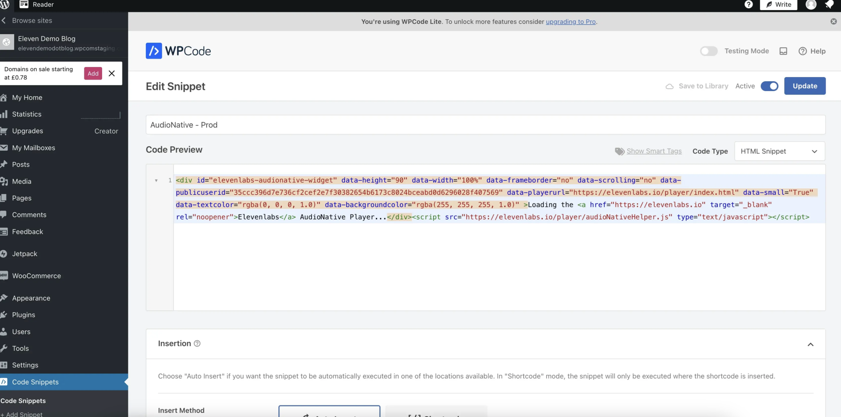Image resolution: width=841 pixels, height=417 pixels.
Task: Select Media in the sidebar
Action: (22, 181)
